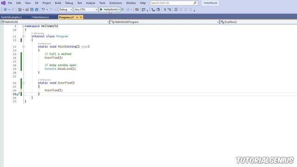Click the 'Console.ReadLine();' code line
The width and height of the screenshot is (297, 167).
(x=60, y=69)
